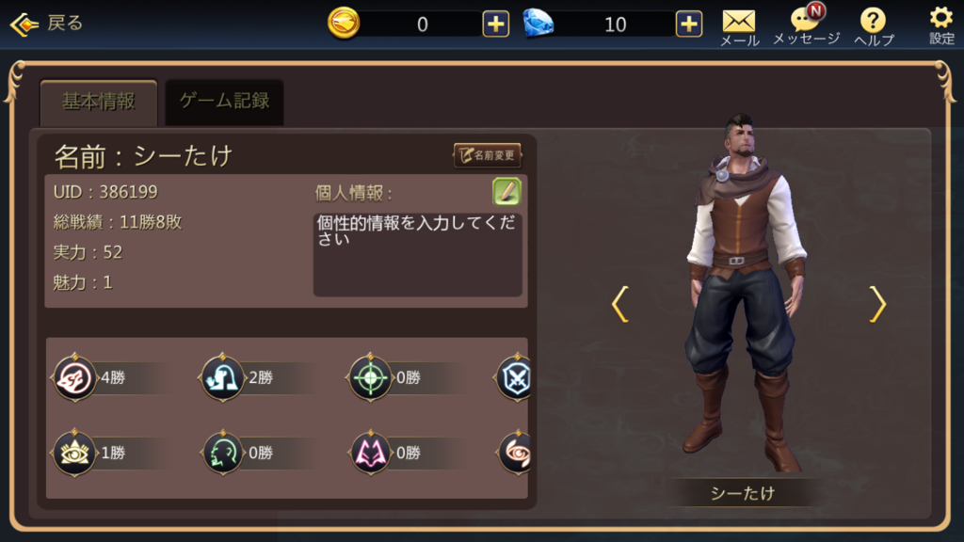Open メッセージ messages with notification badge
964x542 pixels.
coord(806,25)
